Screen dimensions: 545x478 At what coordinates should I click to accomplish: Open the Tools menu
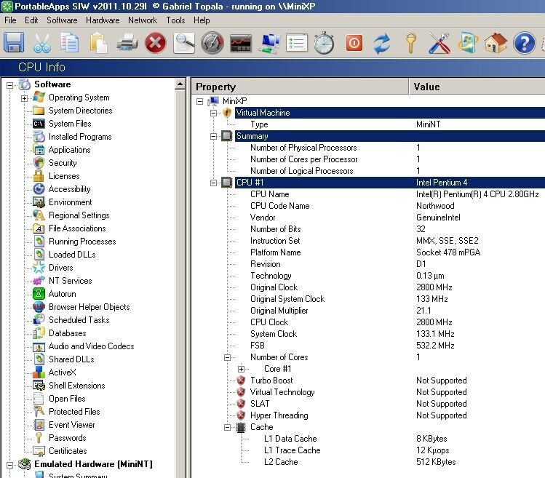(x=175, y=20)
